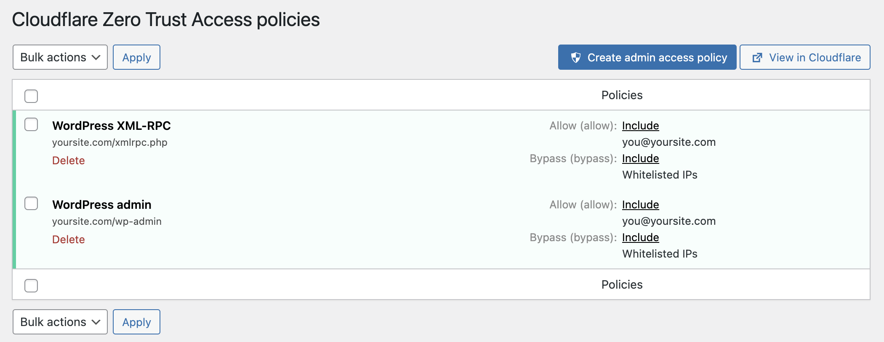Click the top Apply button
The image size is (884, 342).
pos(136,57)
